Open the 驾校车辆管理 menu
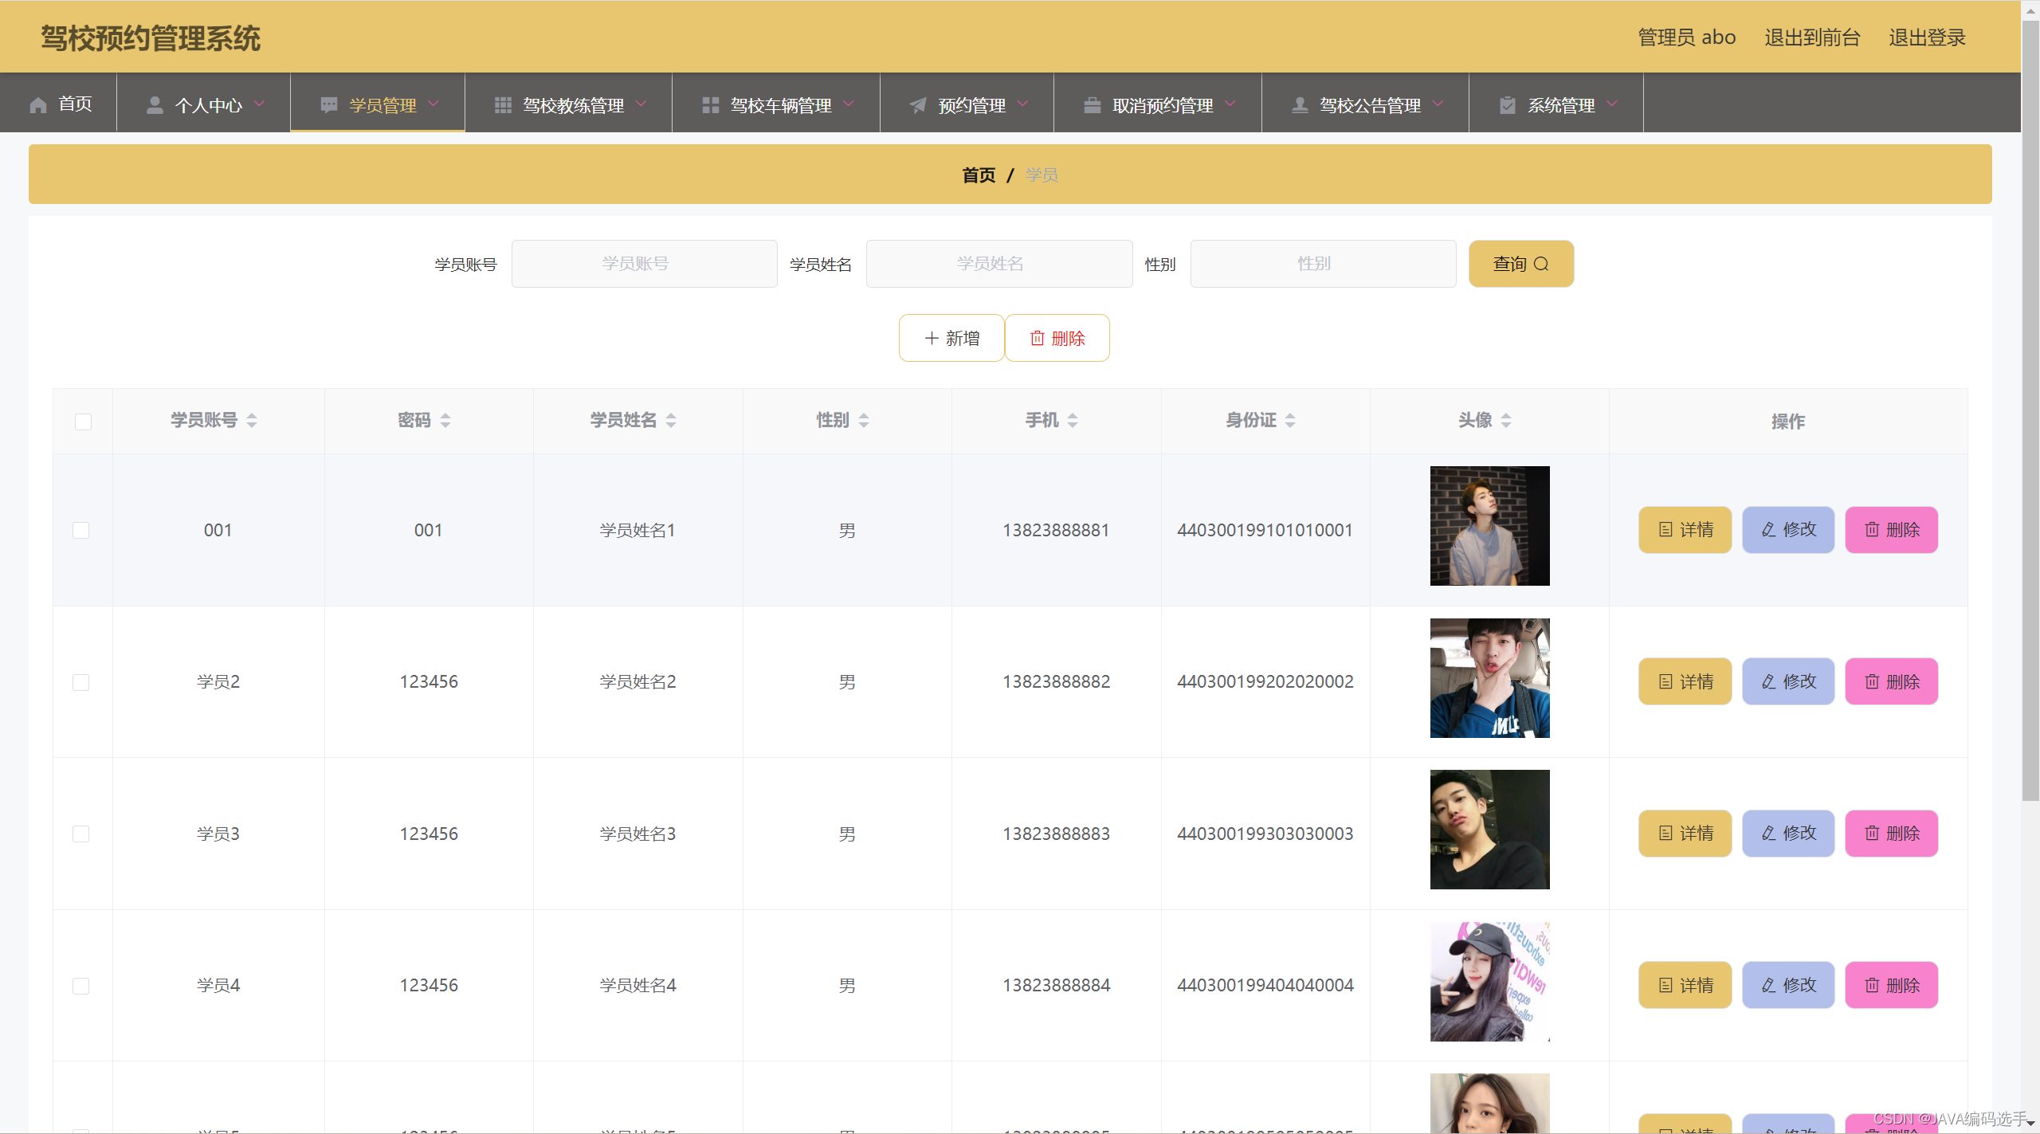The width and height of the screenshot is (2040, 1134). coord(779,105)
